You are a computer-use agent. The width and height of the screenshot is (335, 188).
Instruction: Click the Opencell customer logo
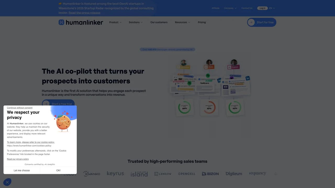coord(187,174)
